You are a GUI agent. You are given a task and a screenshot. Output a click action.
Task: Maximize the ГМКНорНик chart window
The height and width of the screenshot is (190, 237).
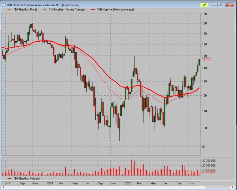[x=222, y=5]
